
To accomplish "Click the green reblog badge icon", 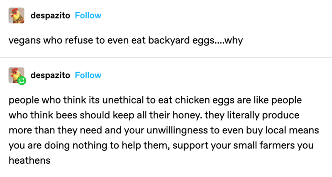I will 22,81.
